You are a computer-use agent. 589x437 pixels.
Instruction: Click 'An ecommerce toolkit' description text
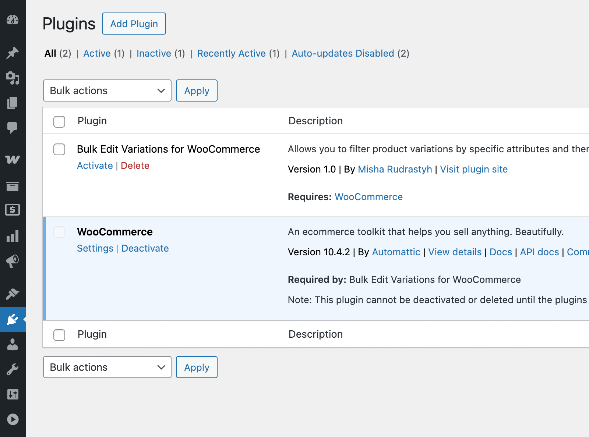(426, 232)
